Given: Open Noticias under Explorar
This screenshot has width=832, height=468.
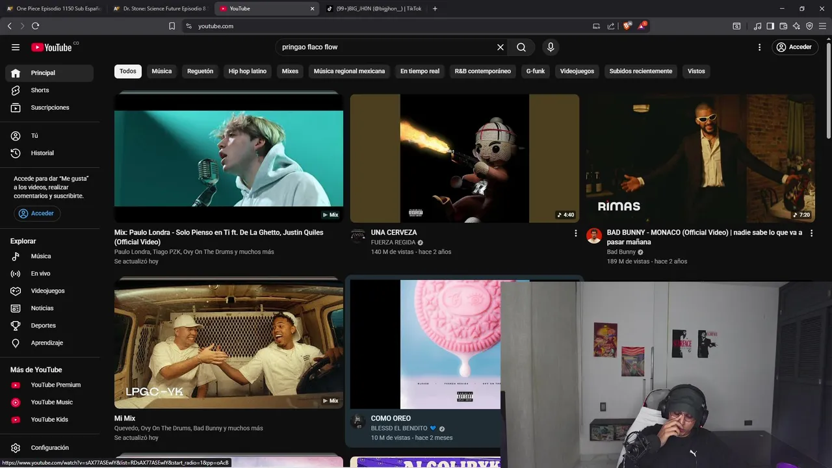Looking at the screenshot, I should coord(49,308).
